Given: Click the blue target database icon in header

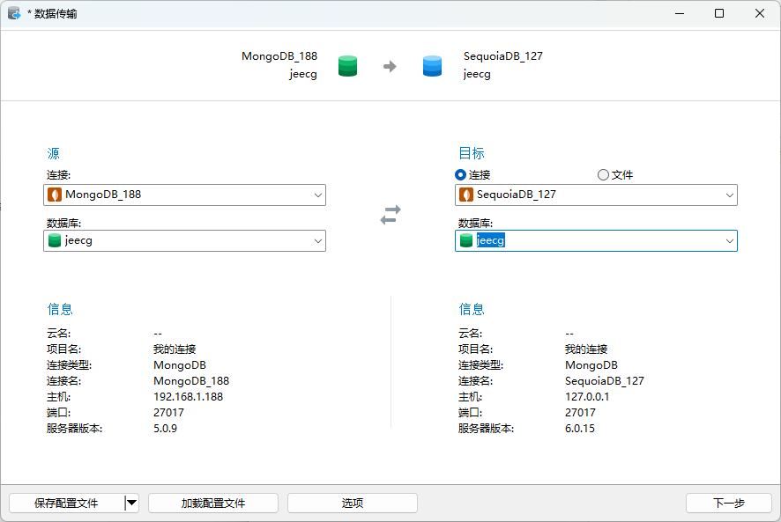Looking at the screenshot, I should click(432, 66).
